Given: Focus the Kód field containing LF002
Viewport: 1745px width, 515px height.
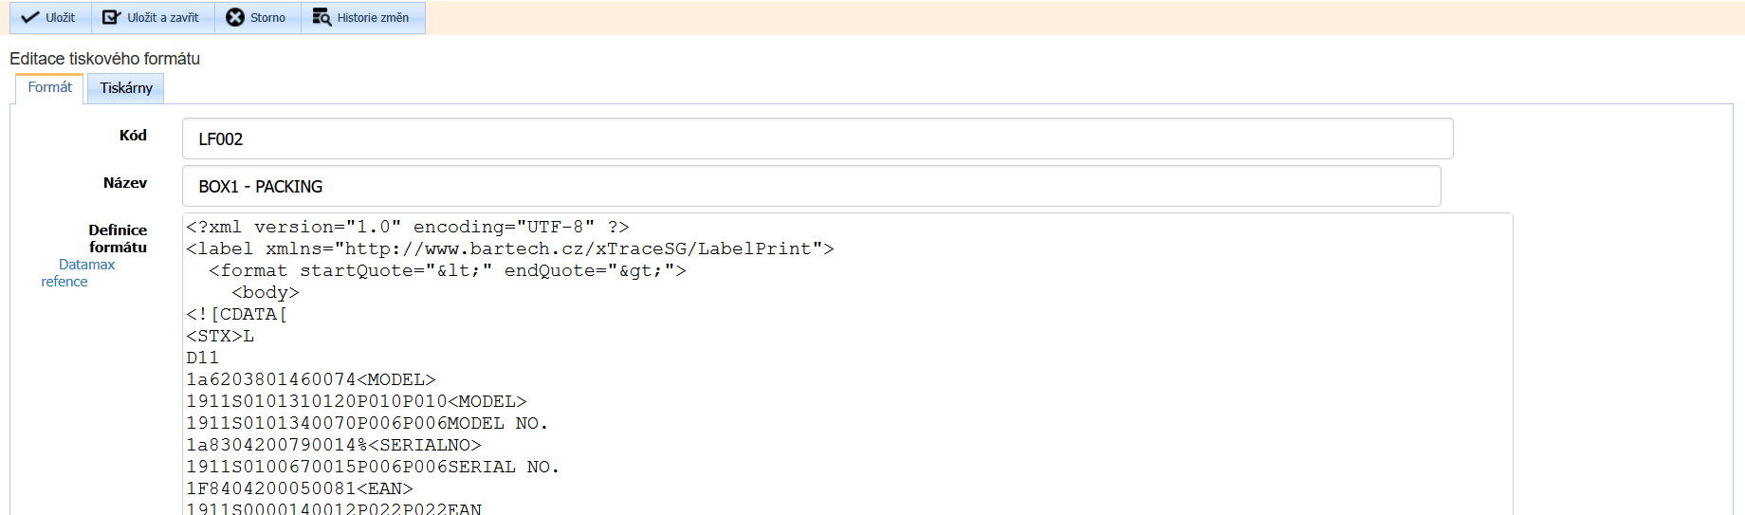Looking at the screenshot, I should click(816, 139).
